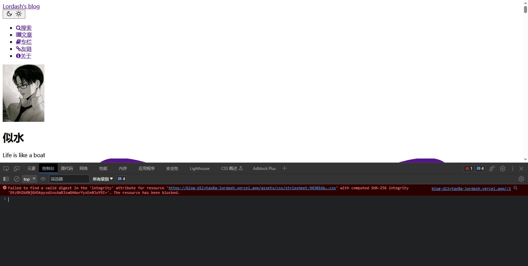Expand the 所有级别 log level dropdown
Screen dimensions: 528x266
point(103,179)
